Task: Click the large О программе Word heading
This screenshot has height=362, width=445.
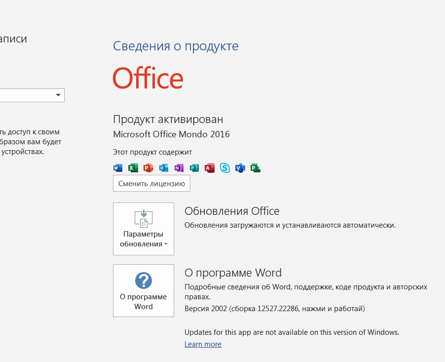Action: 233,273
